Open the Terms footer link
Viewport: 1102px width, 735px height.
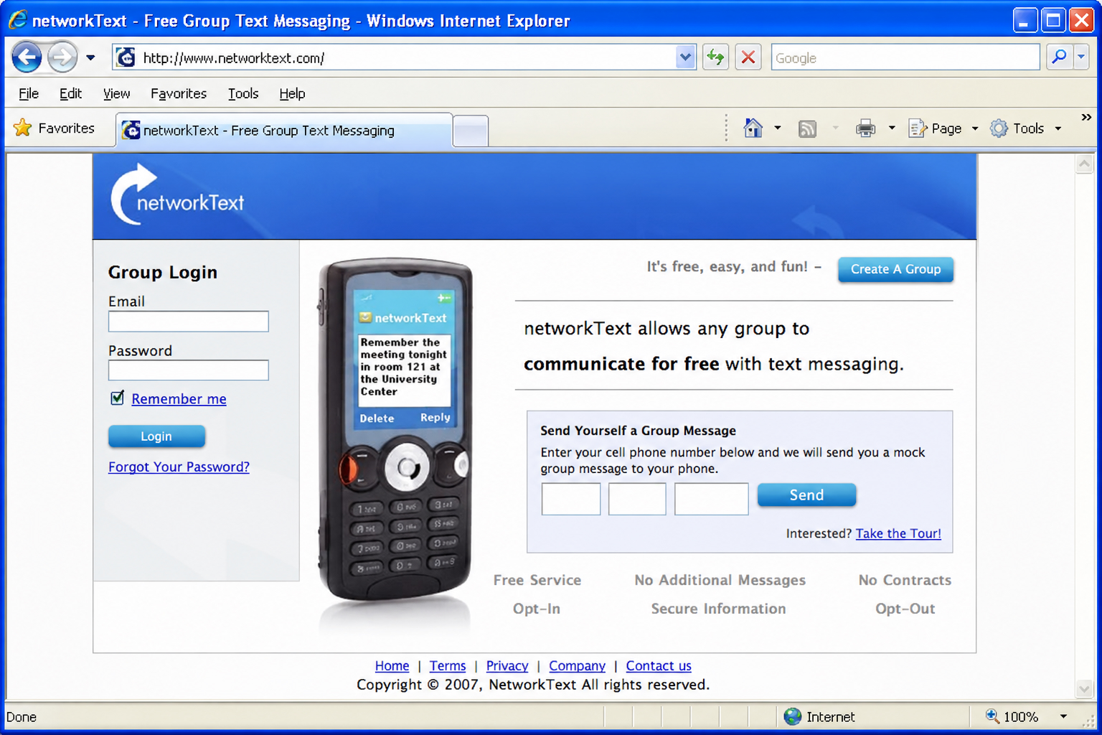(x=448, y=666)
